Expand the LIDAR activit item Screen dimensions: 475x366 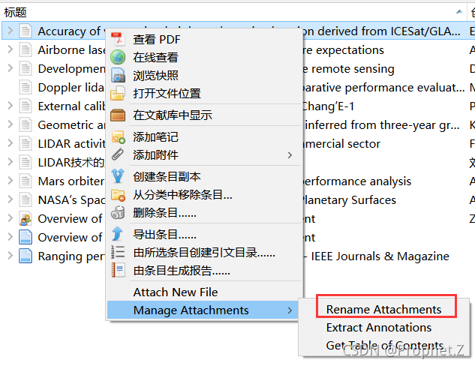(x=10, y=143)
